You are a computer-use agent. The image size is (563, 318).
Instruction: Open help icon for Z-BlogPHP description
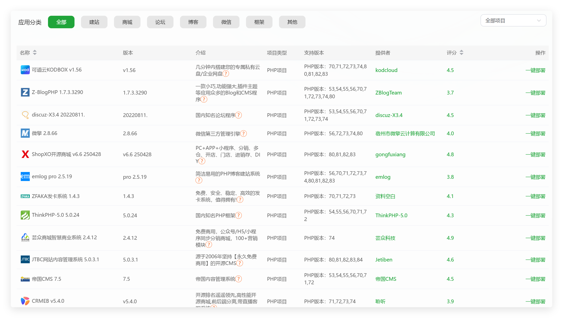tap(204, 99)
